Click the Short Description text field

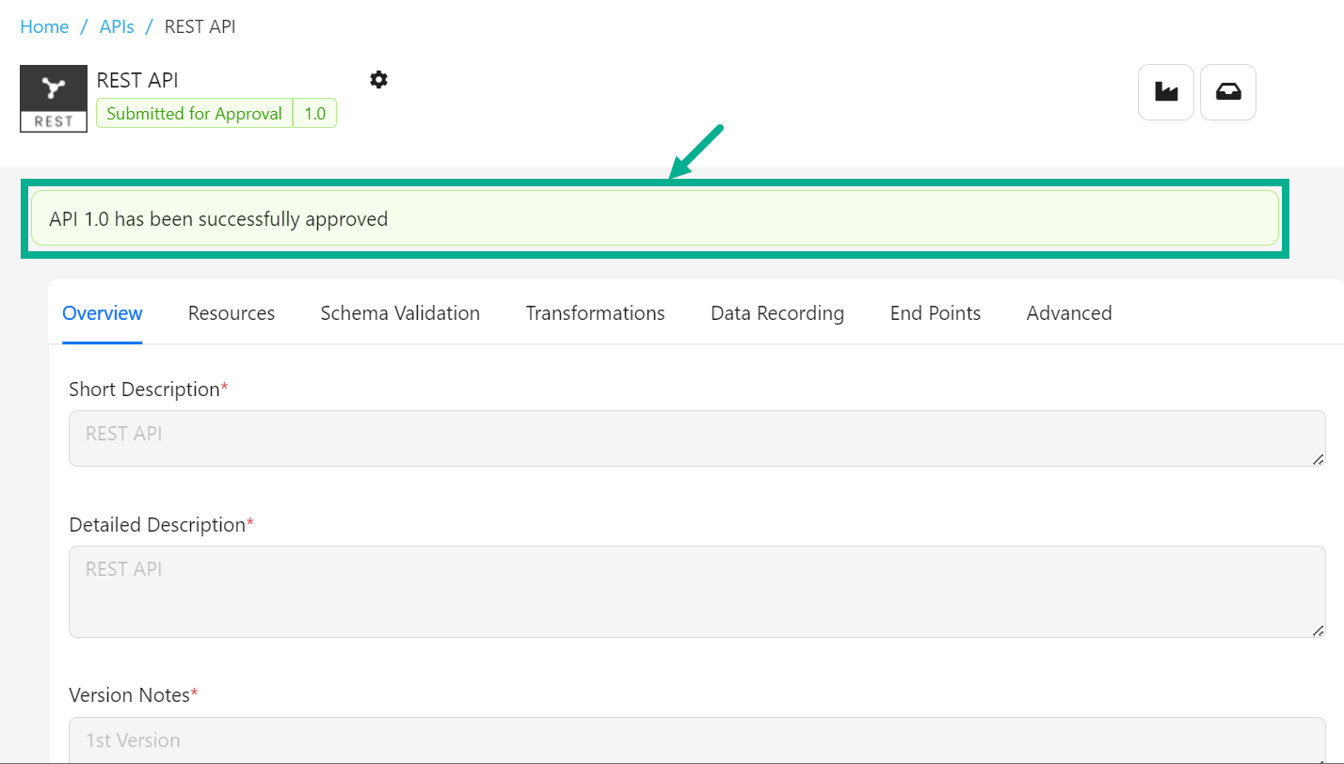[x=696, y=438]
